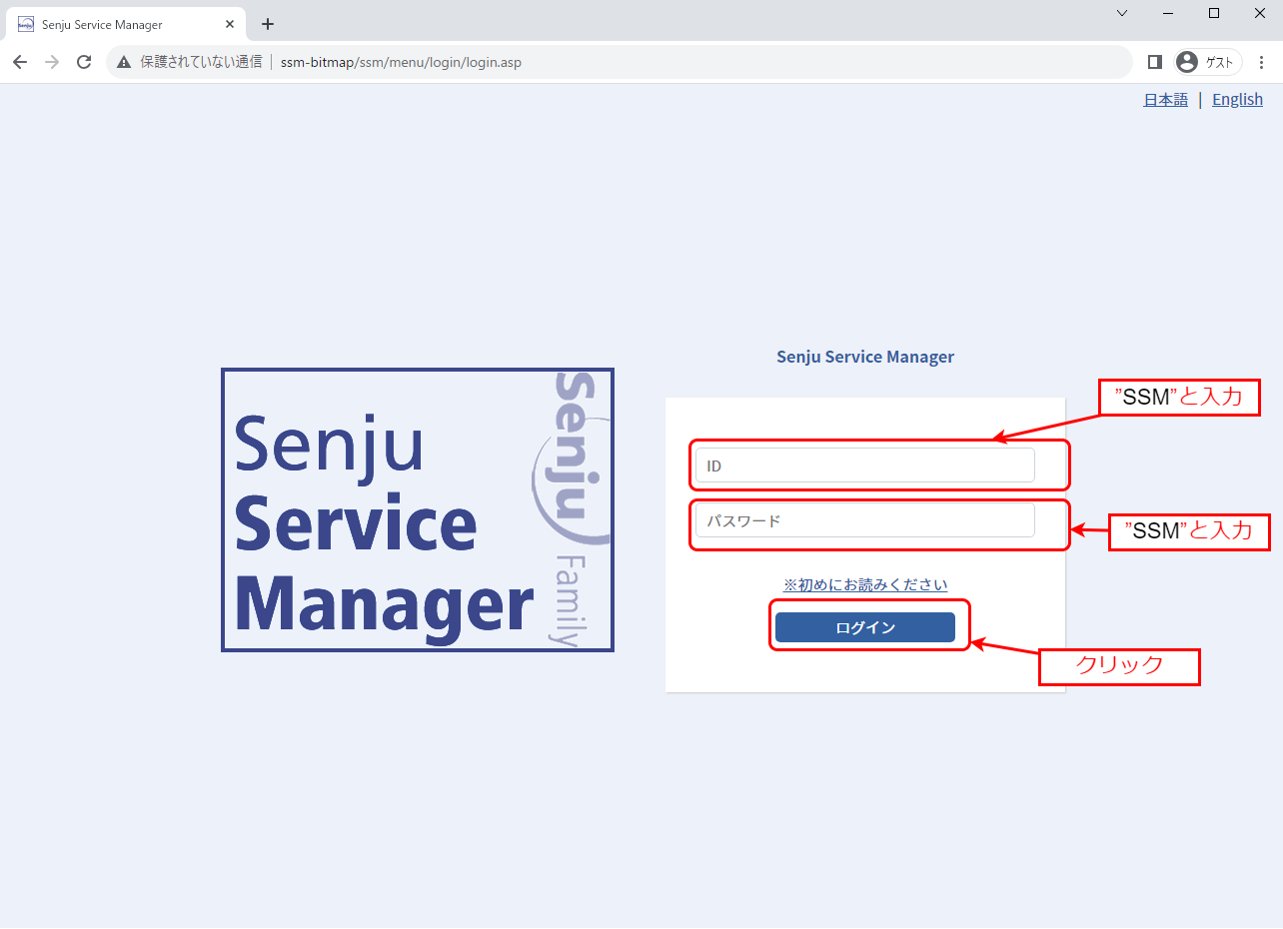
Task: Click the Senju Service Manager logo image
Action: tap(418, 510)
